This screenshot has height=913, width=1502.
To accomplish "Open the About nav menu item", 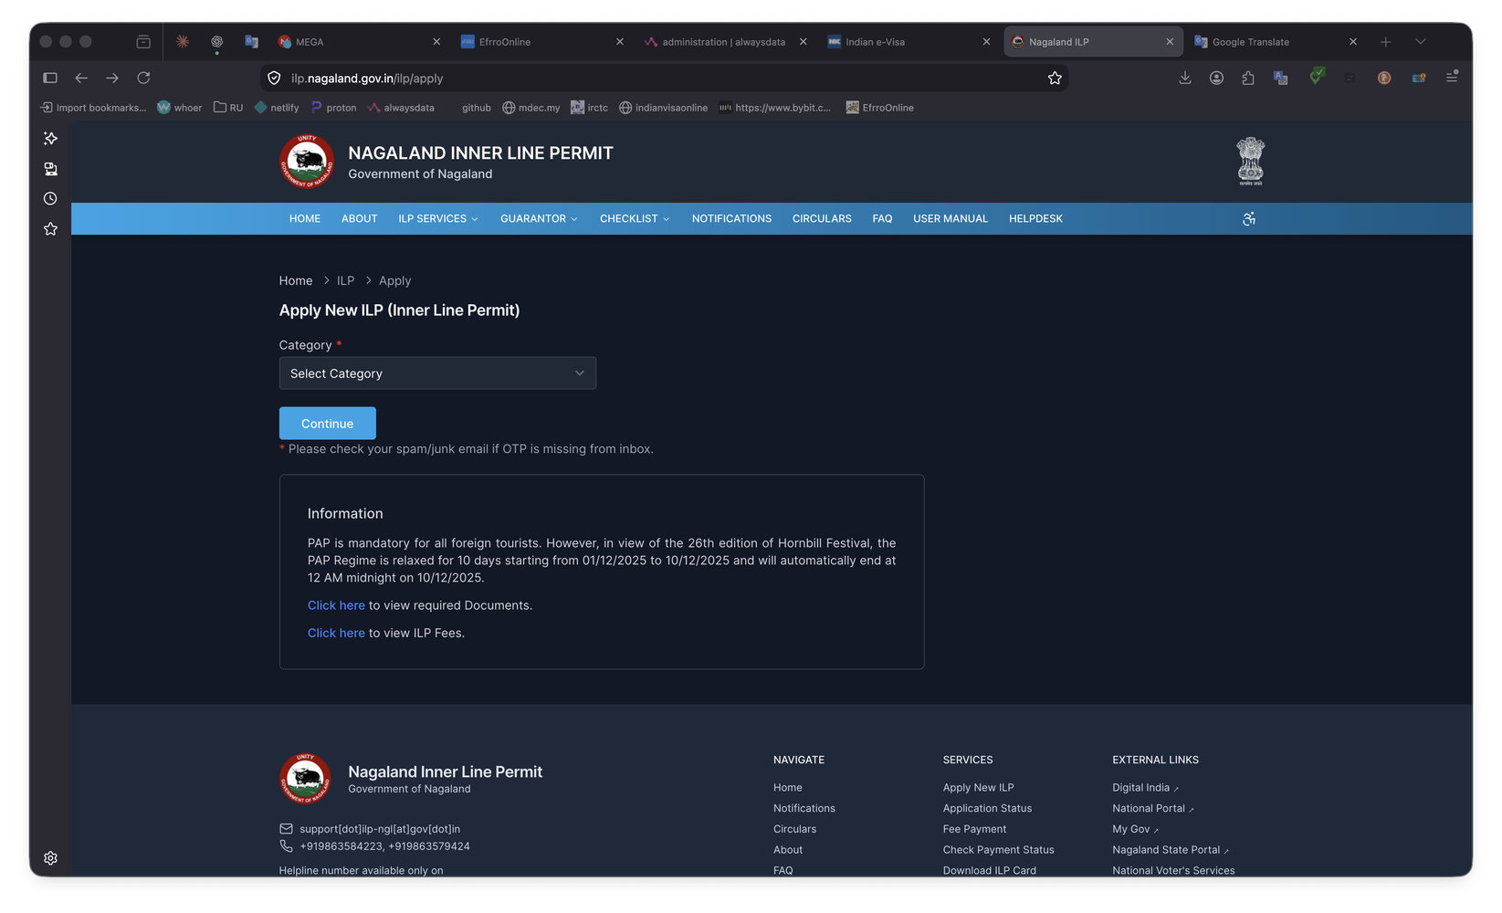I will coord(360,219).
